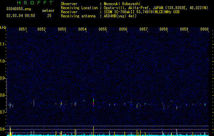
Task: Click the 0857 time marker
Action: click(x=144, y=29)
